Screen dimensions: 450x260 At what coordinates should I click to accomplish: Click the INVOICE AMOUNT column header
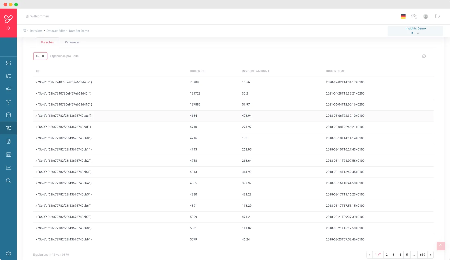click(x=256, y=71)
